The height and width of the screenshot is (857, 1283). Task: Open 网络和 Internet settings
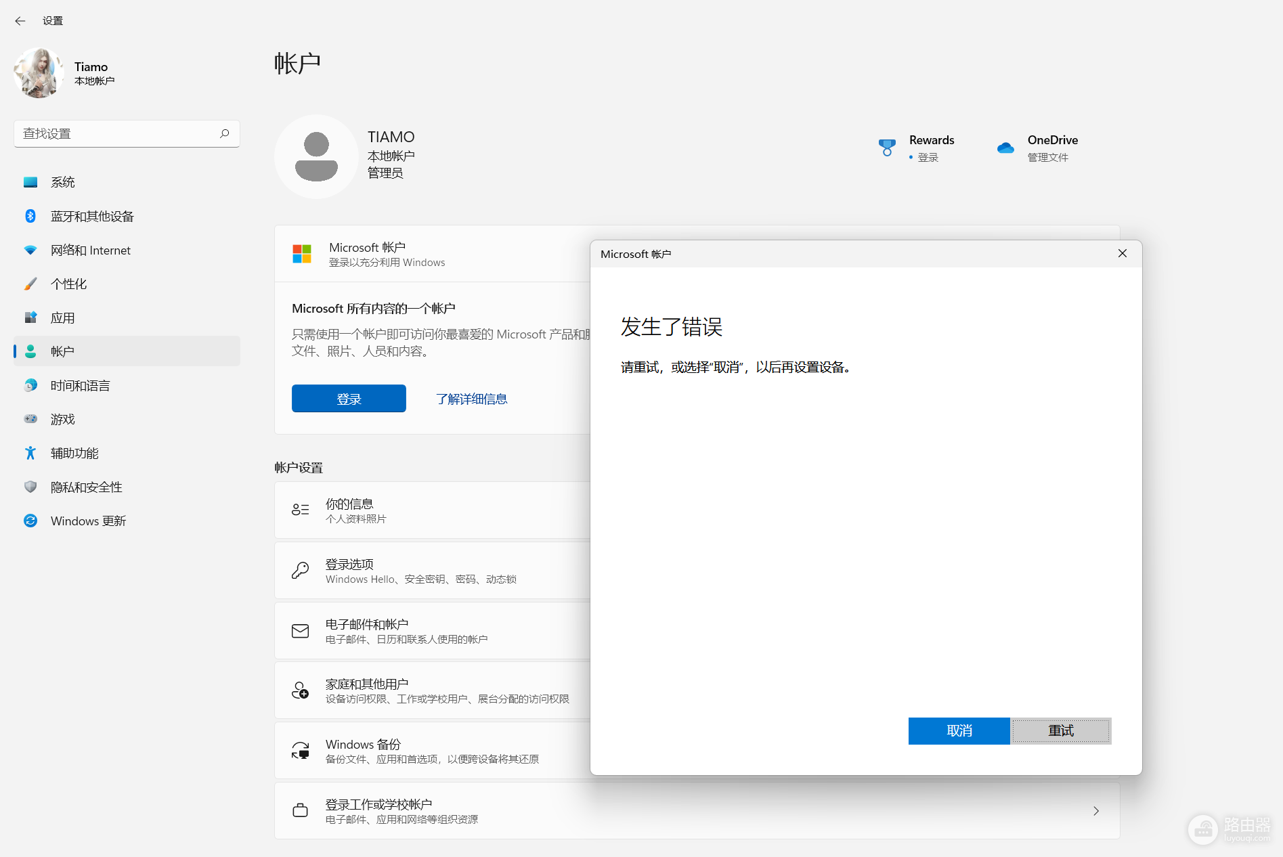click(127, 250)
